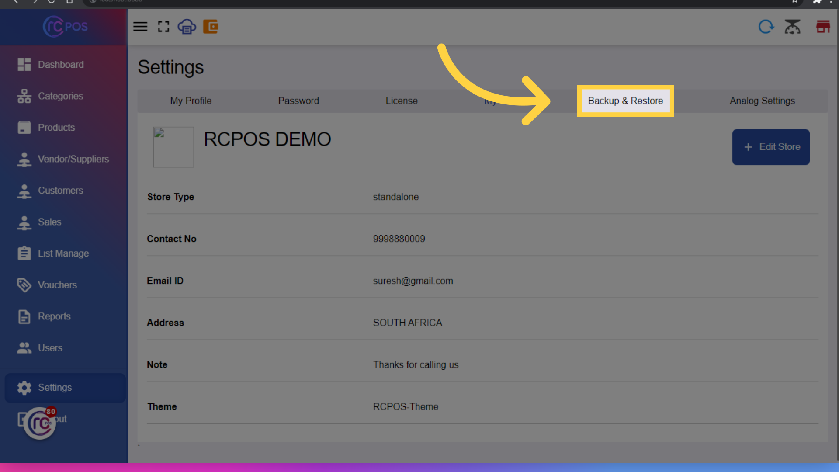Image resolution: width=839 pixels, height=472 pixels.
Task: Open the cloud printer icon
Action: click(187, 27)
